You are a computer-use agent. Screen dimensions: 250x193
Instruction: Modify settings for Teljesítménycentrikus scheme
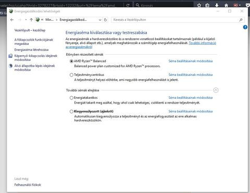[191, 75]
